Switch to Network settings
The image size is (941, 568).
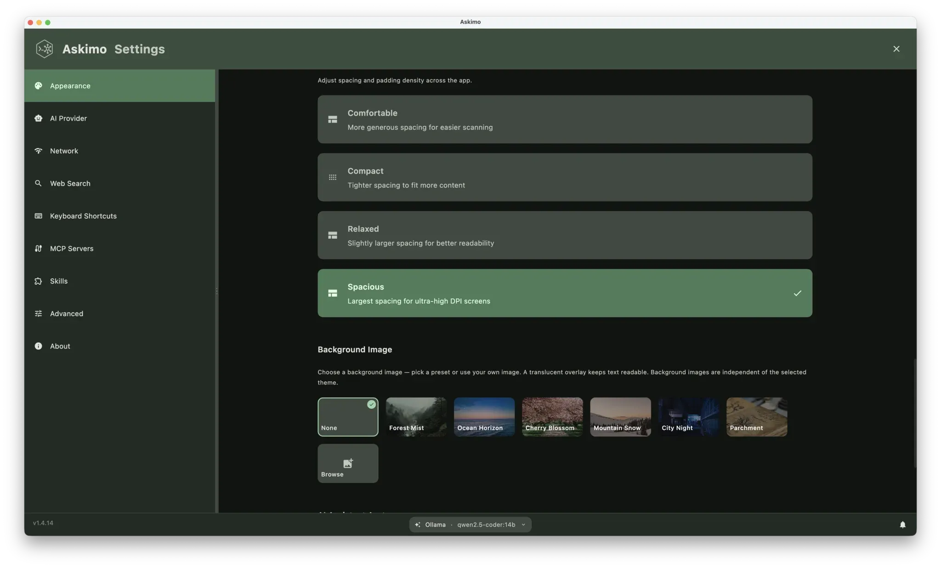pos(119,151)
